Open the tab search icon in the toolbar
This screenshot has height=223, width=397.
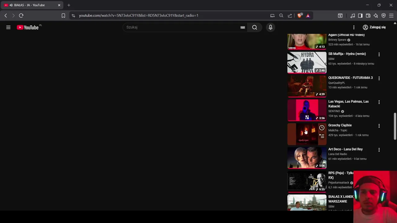pyautogui.click(x=340, y=15)
